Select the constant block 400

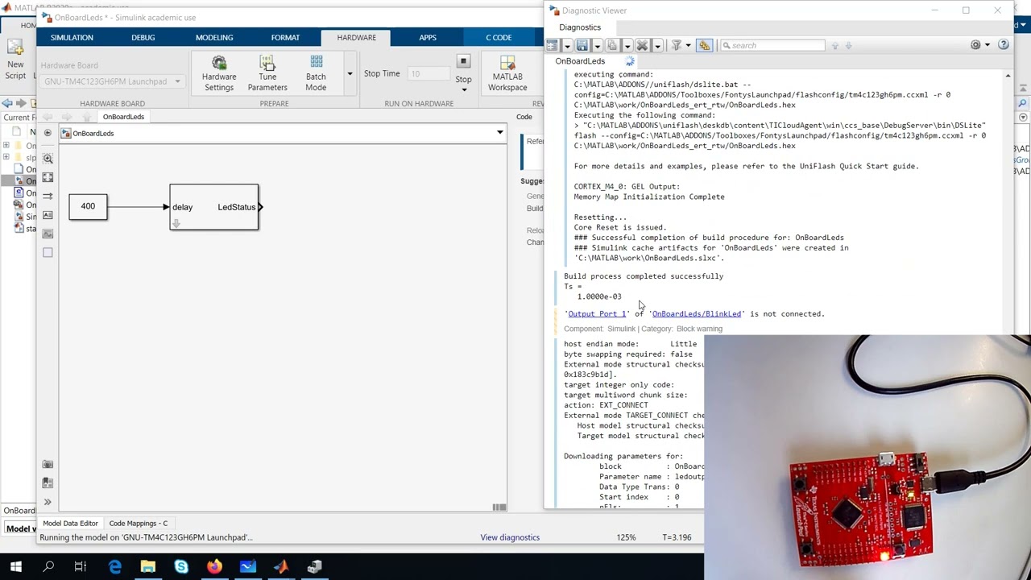[88, 207]
